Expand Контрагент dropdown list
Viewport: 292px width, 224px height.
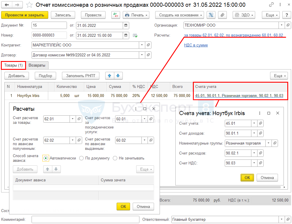pyautogui.click(x=142, y=45)
